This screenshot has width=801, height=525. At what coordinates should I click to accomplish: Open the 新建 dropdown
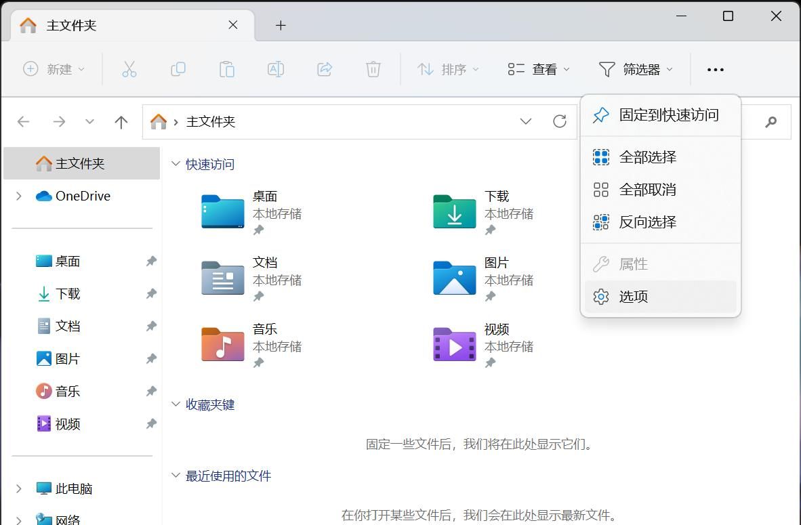click(54, 69)
